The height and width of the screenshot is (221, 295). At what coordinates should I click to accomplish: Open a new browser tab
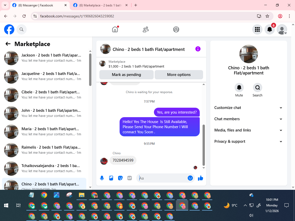[136, 5]
